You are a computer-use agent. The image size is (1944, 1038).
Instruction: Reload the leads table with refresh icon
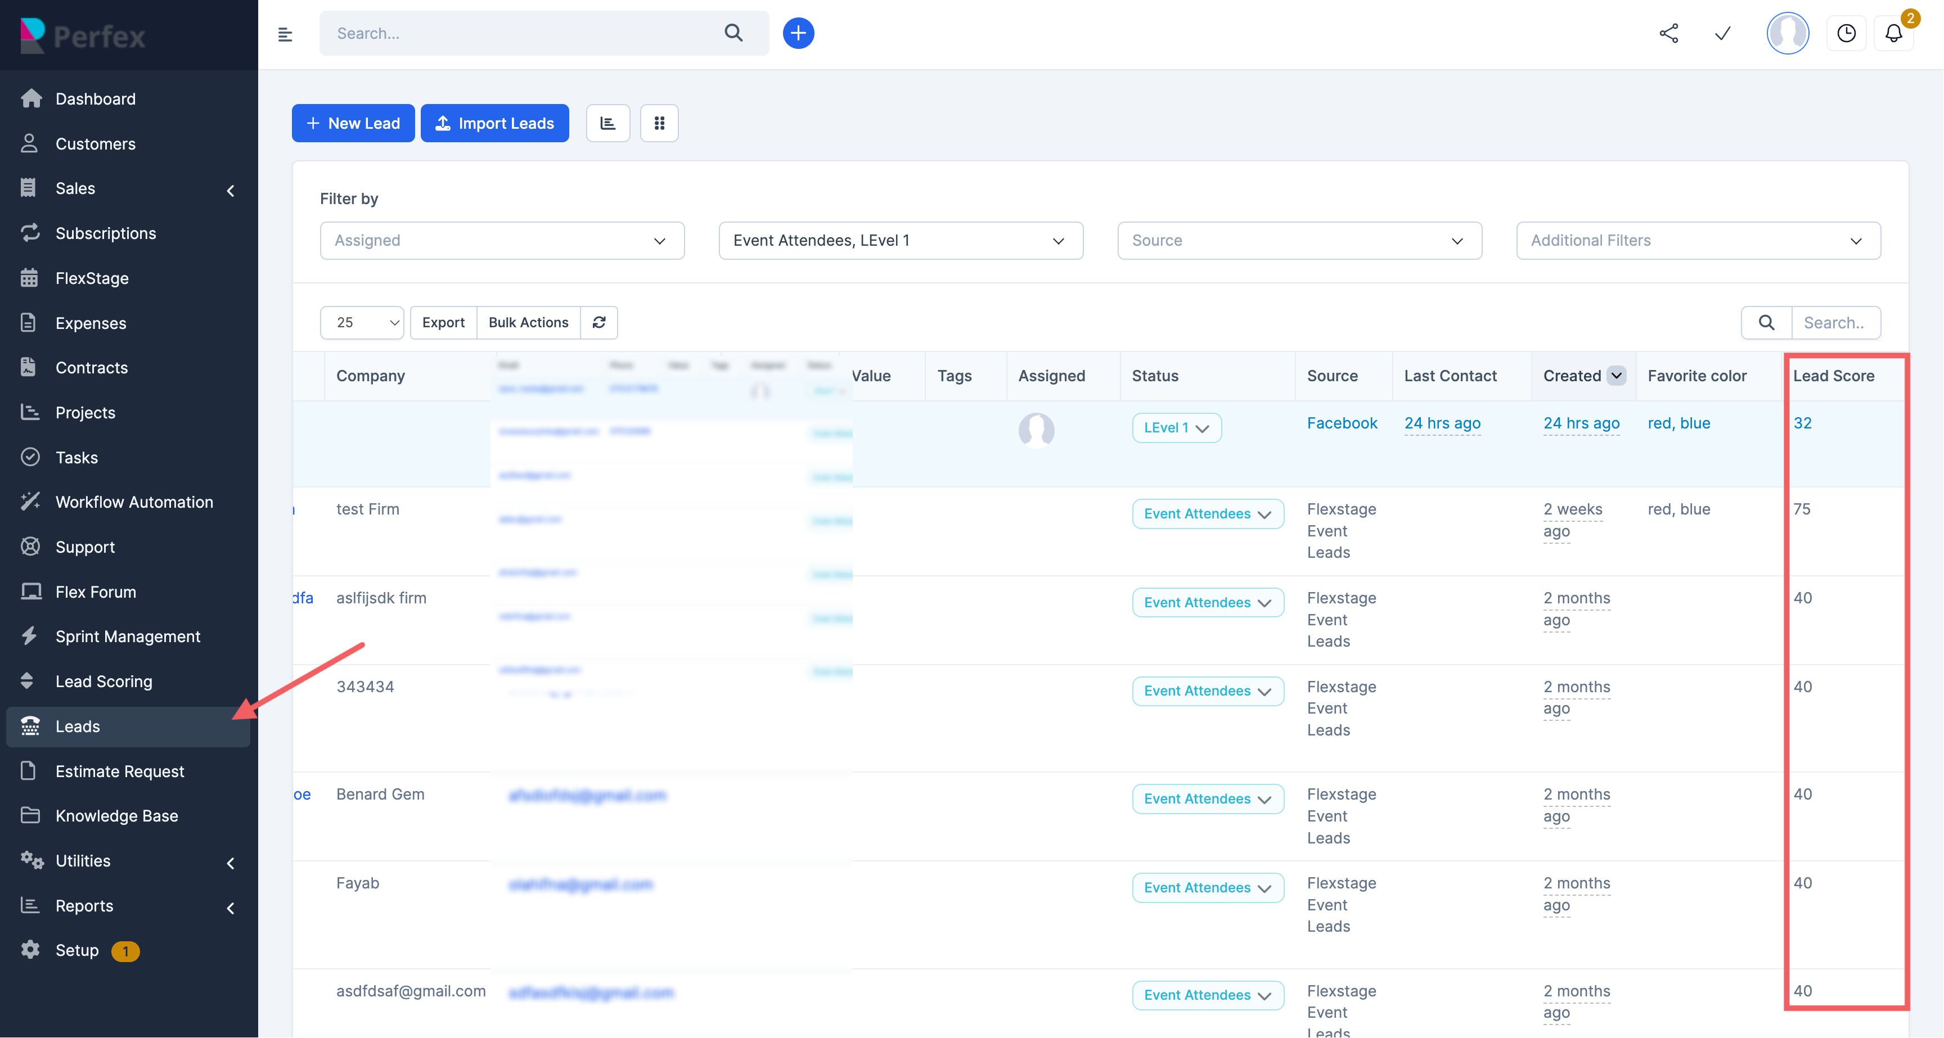(x=599, y=322)
